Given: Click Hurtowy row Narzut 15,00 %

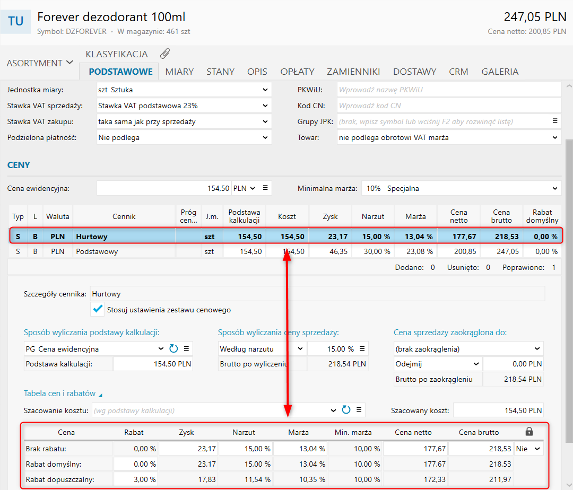Looking at the screenshot, I should coord(373,236).
